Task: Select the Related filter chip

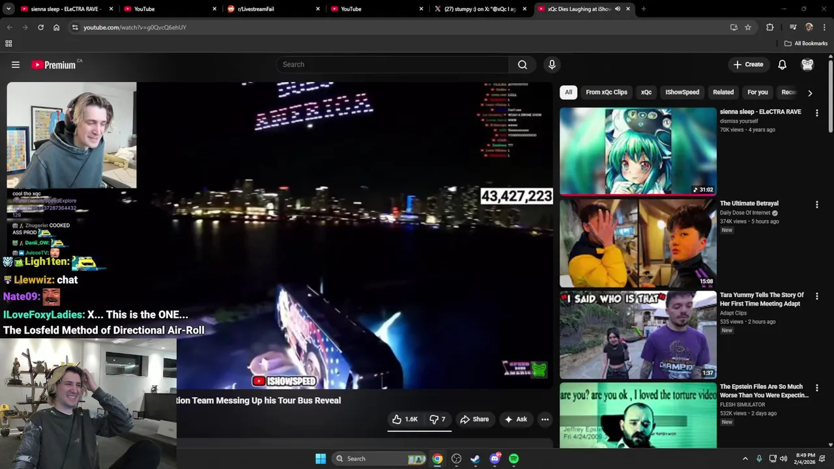Action: click(x=723, y=92)
